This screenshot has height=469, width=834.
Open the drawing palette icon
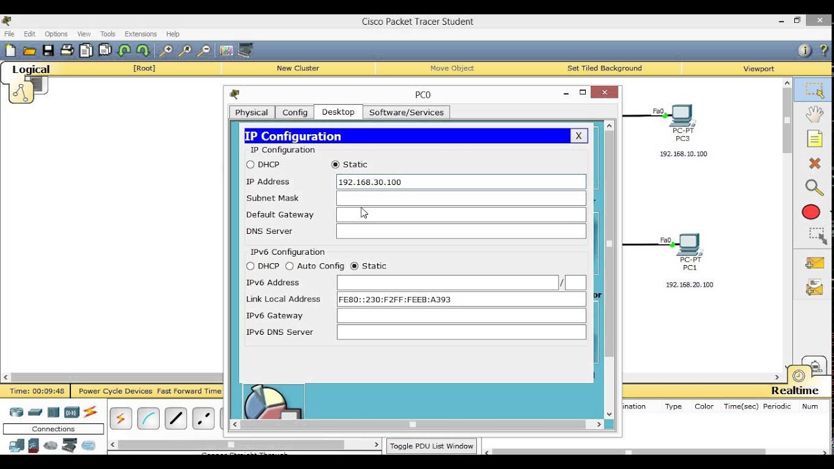point(227,51)
